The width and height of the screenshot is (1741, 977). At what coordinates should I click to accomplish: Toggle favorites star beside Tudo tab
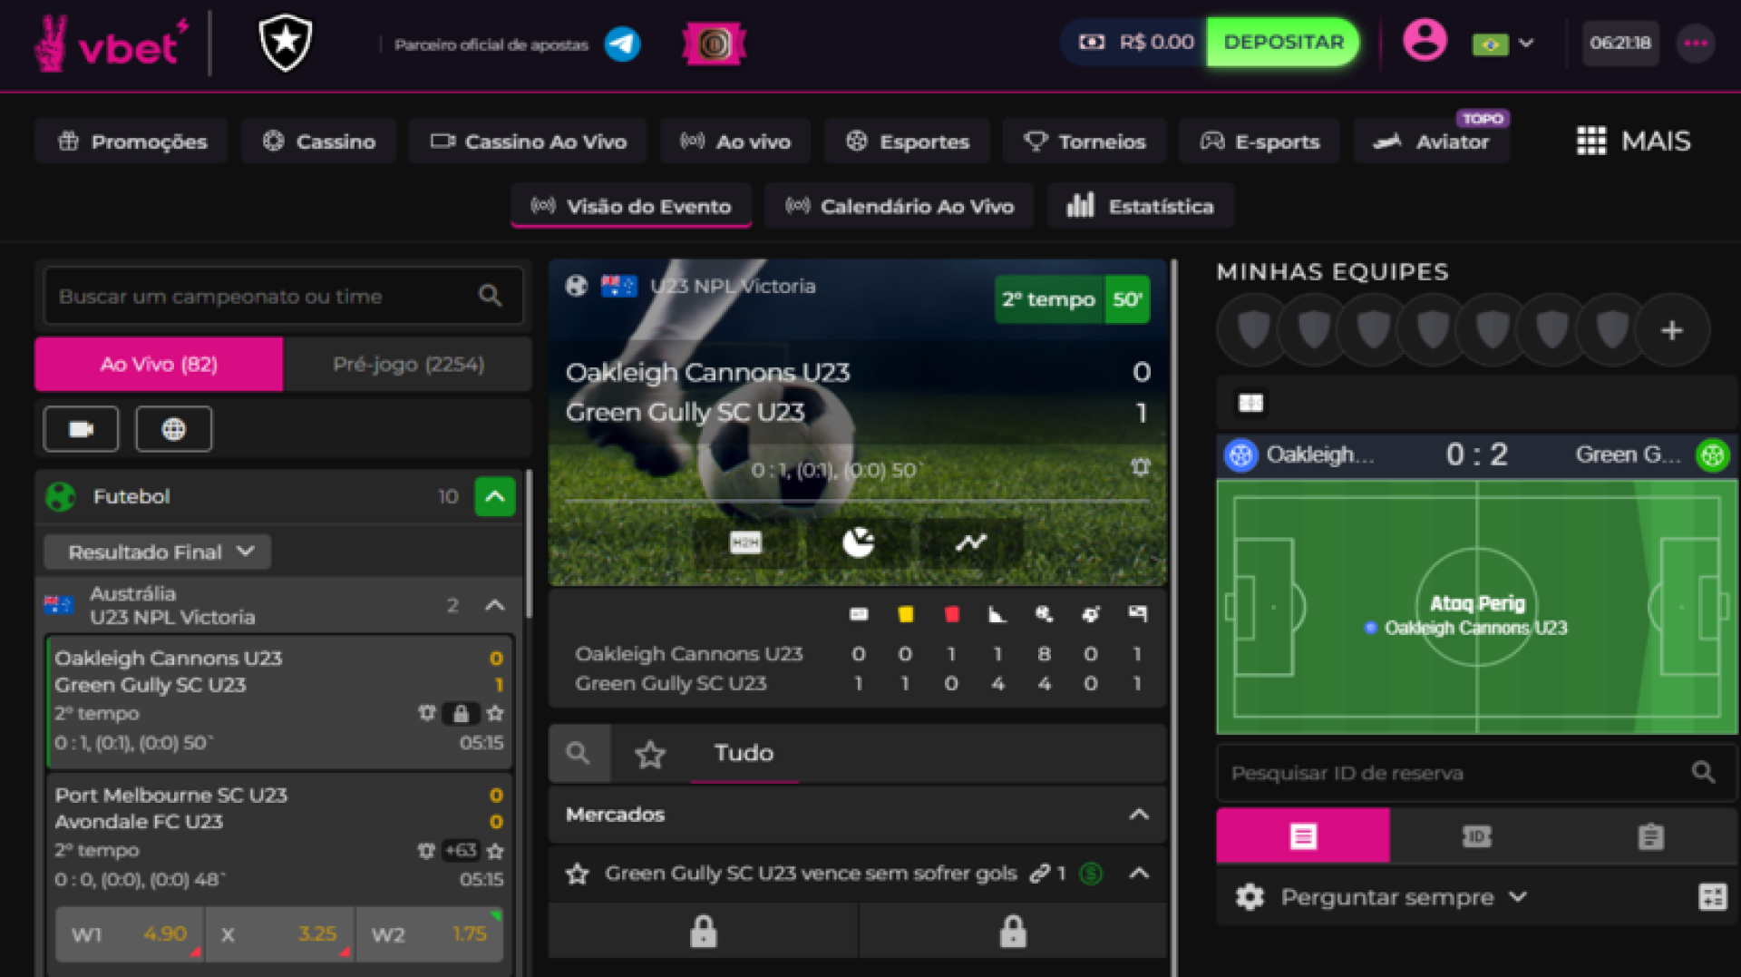(650, 754)
